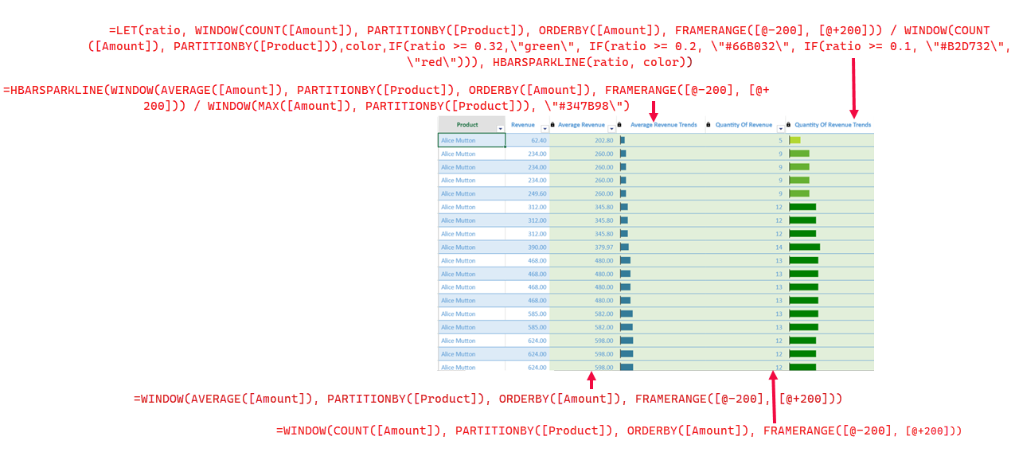Click the light-green quantity sparkline in 249.60 row

799,193
